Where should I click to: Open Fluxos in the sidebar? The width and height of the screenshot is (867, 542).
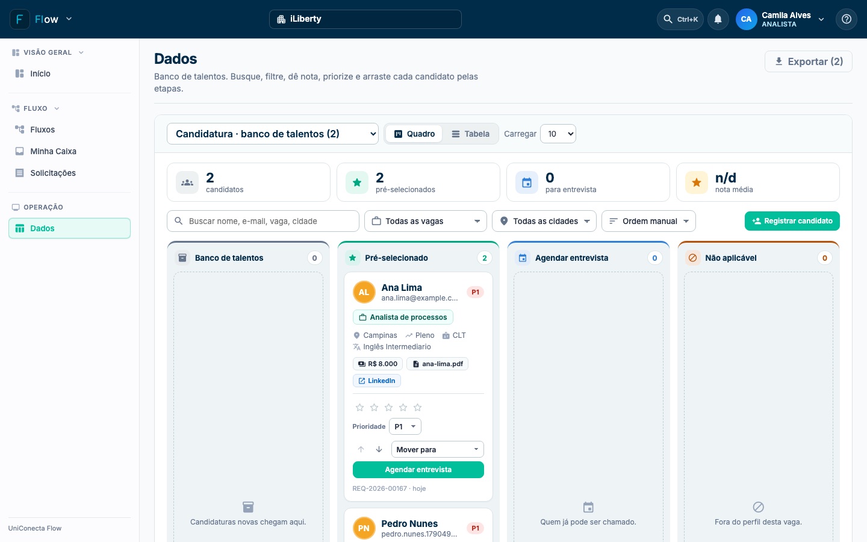[x=69, y=129]
